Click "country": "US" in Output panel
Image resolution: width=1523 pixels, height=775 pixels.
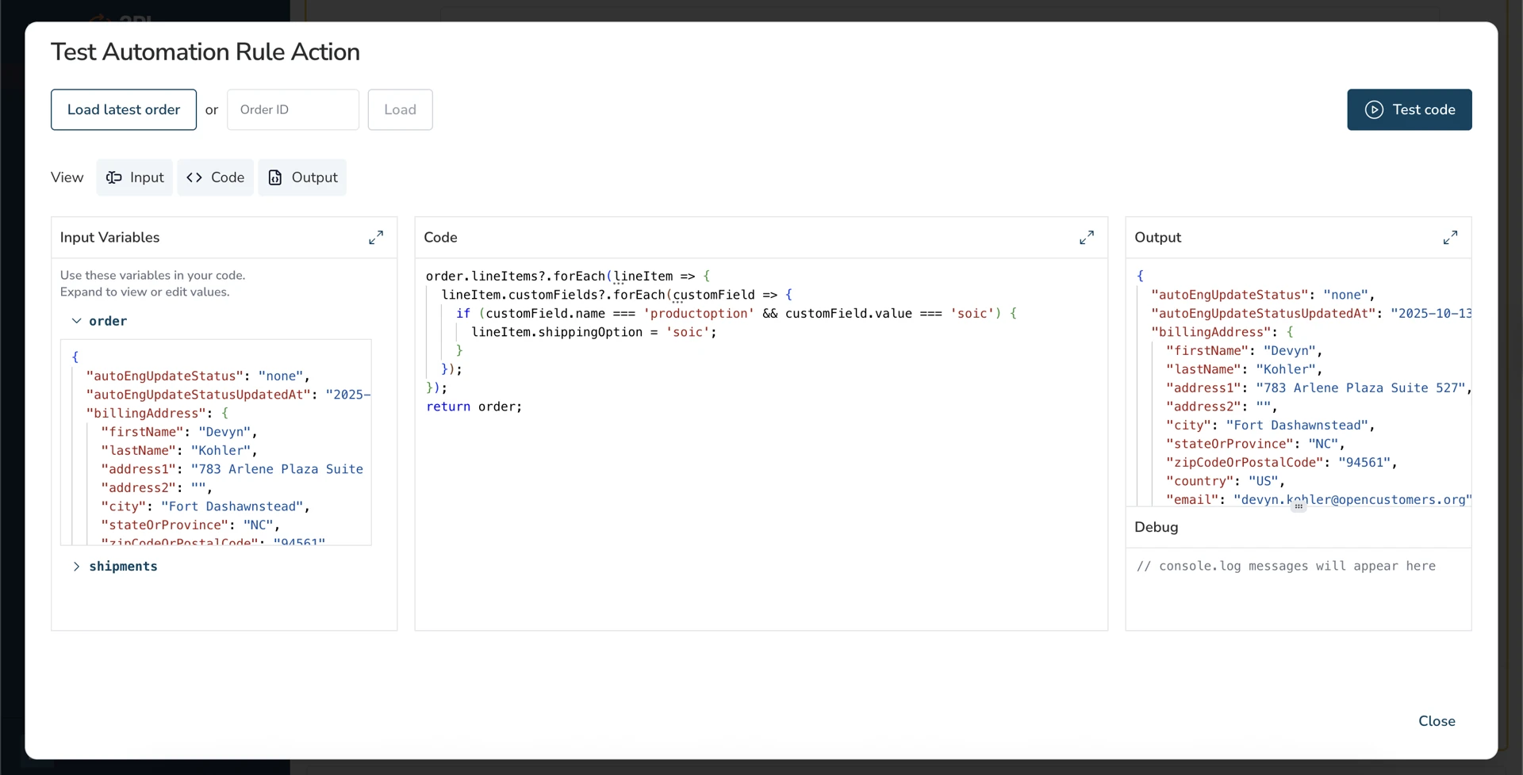[1226, 481]
